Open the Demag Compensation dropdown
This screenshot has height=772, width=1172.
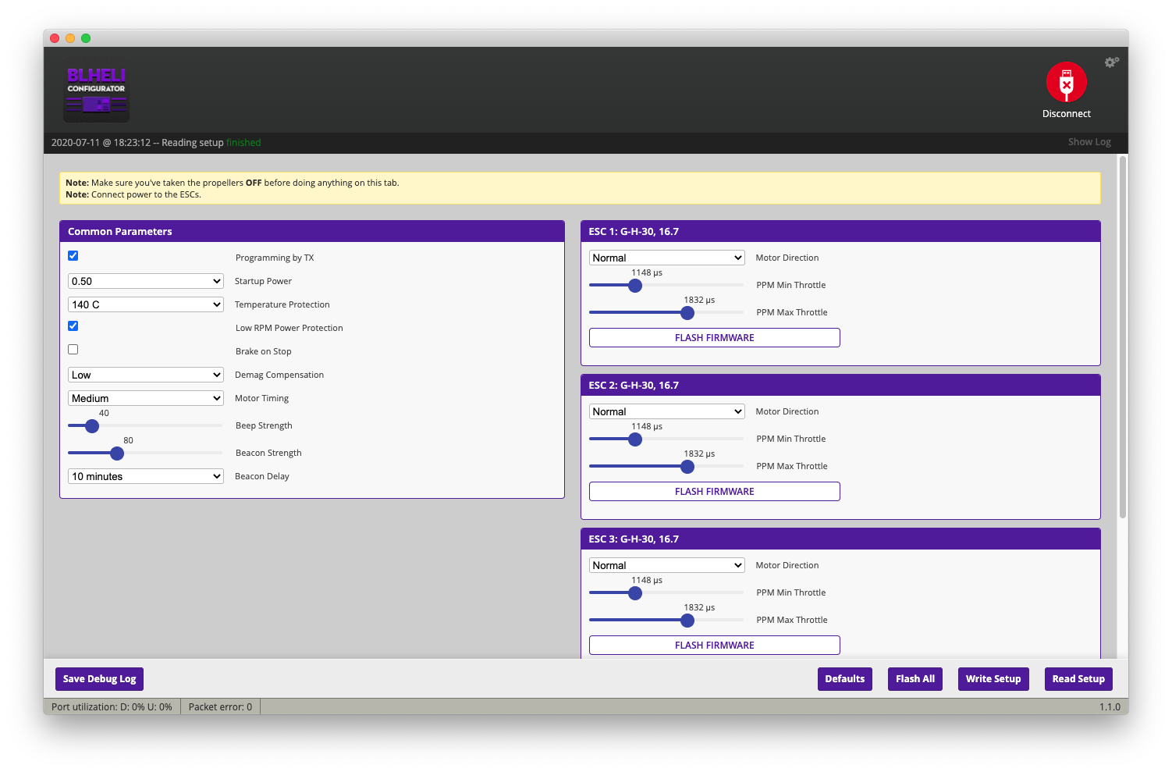click(146, 375)
